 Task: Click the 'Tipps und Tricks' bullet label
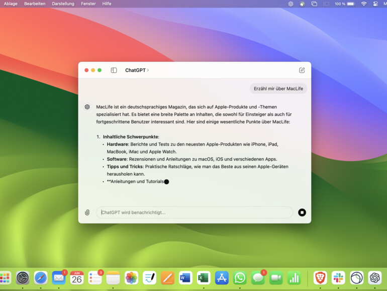click(125, 166)
